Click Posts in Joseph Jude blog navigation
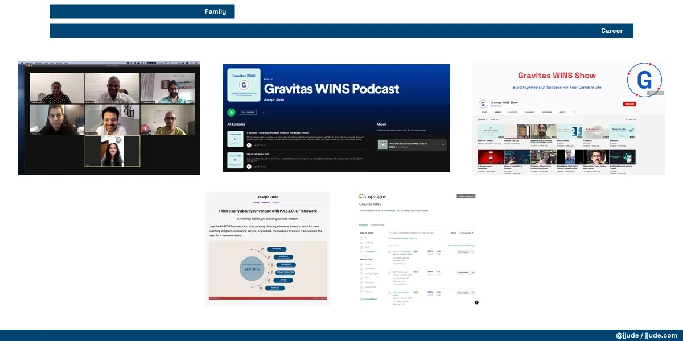683x341 pixels. point(276,202)
